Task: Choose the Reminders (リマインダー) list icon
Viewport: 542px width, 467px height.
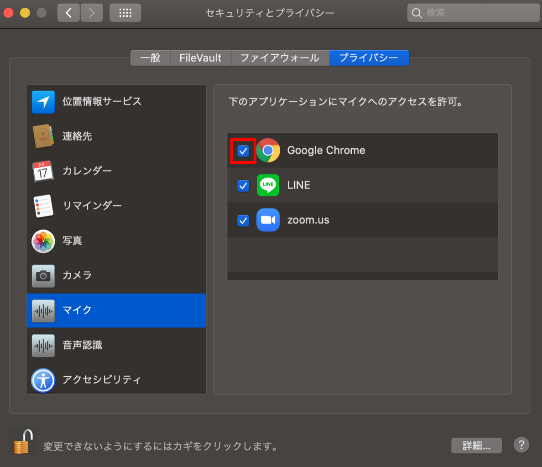Action: [43, 206]
